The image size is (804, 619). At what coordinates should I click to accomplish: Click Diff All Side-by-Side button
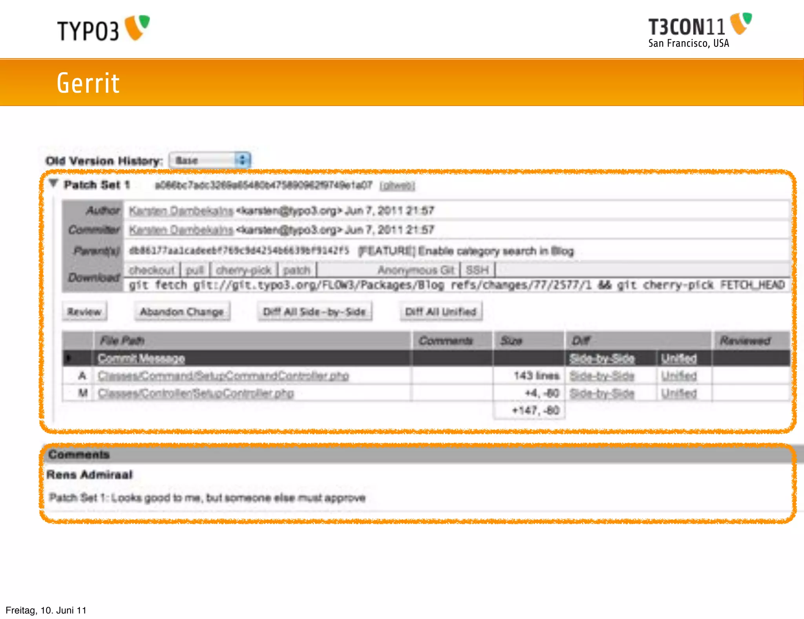click(314, 312)
